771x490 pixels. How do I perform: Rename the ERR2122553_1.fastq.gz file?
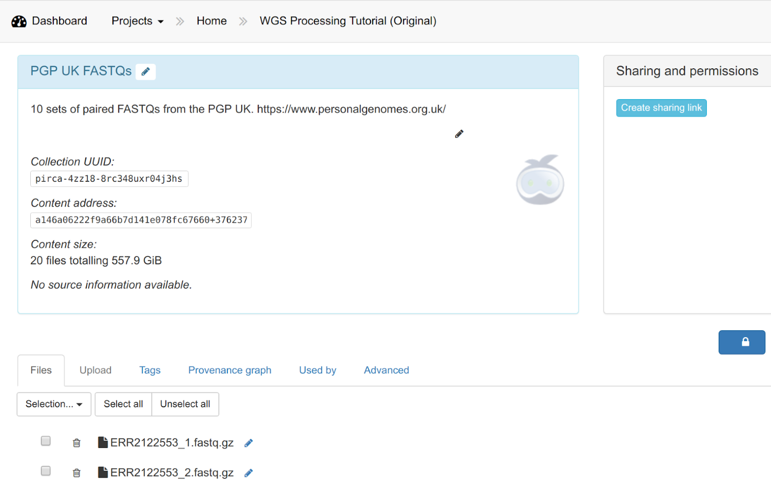(x=248, y=443)
